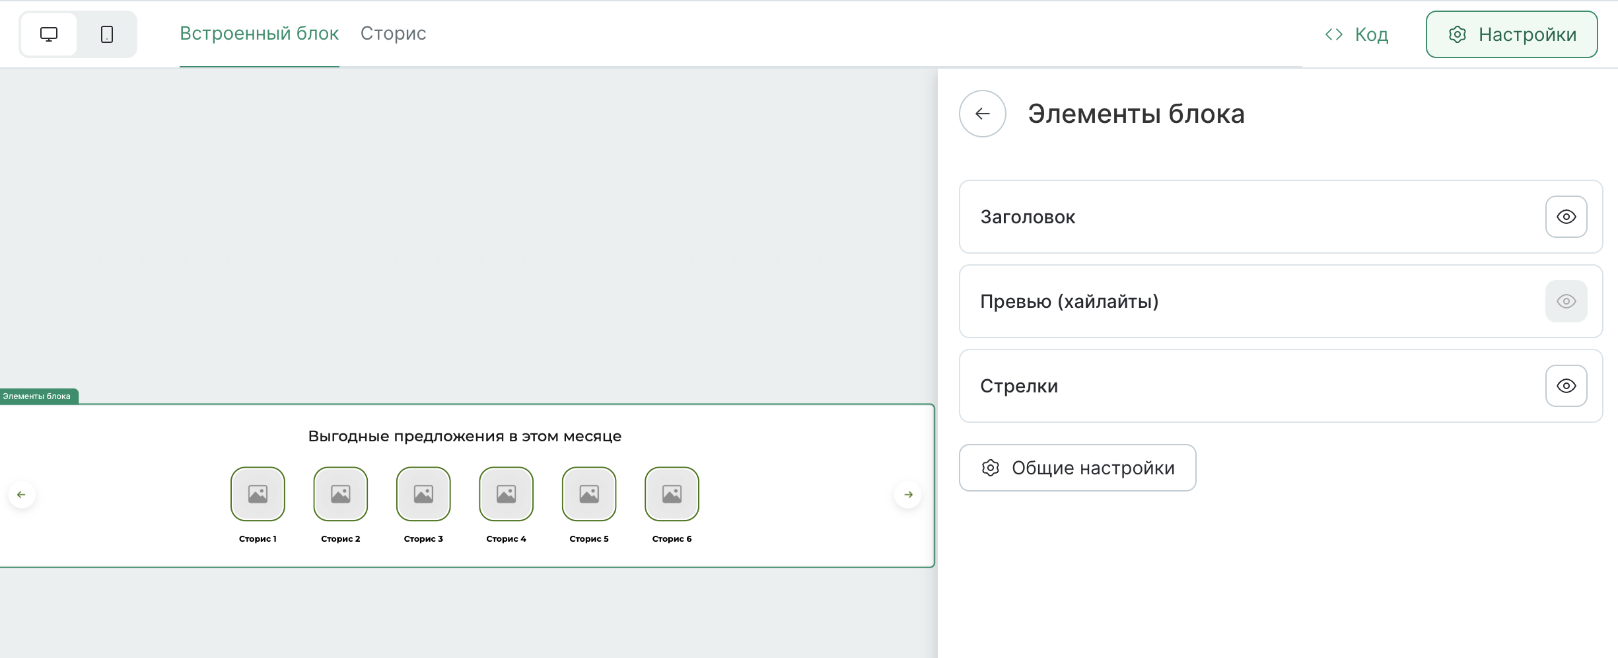This screenshot has width=1618, height=658.
Task: Select the Встроенный блок tab
Action: point(260,33)
